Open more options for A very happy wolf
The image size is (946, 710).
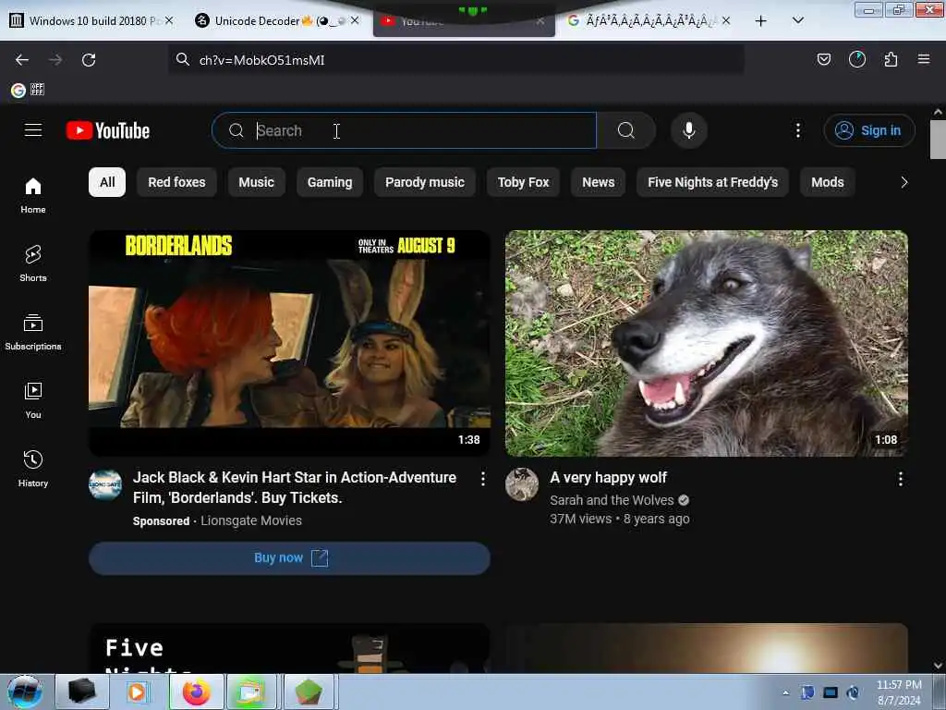click(900, 479)
